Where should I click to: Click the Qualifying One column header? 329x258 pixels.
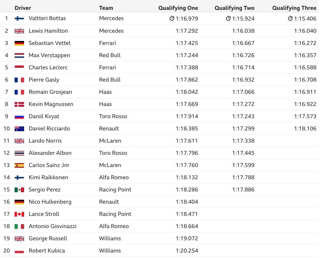pos(178,8)
